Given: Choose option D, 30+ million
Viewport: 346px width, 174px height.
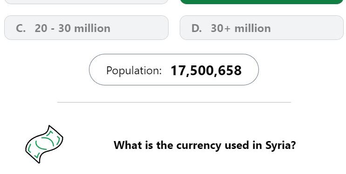Looking at the screenshot, I should click(262, 28).
